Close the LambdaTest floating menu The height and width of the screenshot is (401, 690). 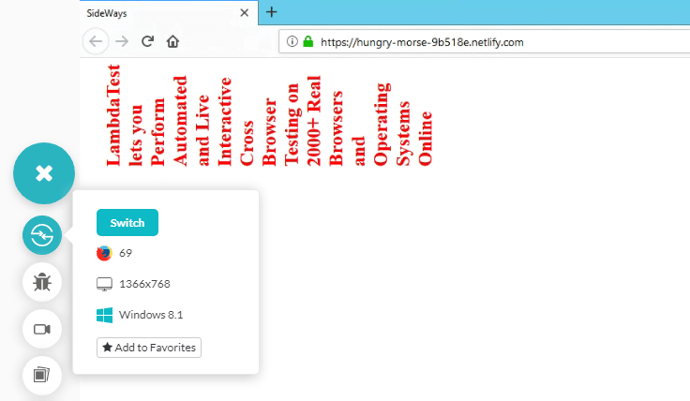[x=44, y=173]
